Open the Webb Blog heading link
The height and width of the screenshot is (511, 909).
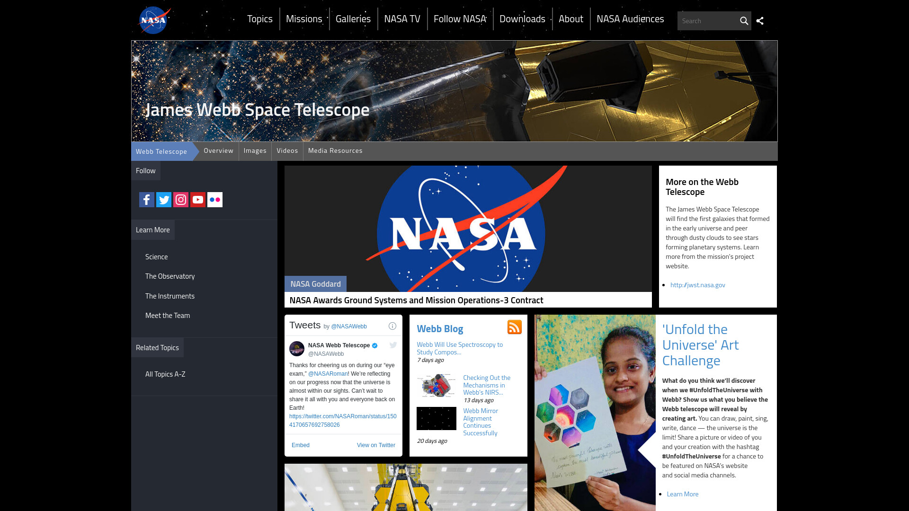point(440,329)
